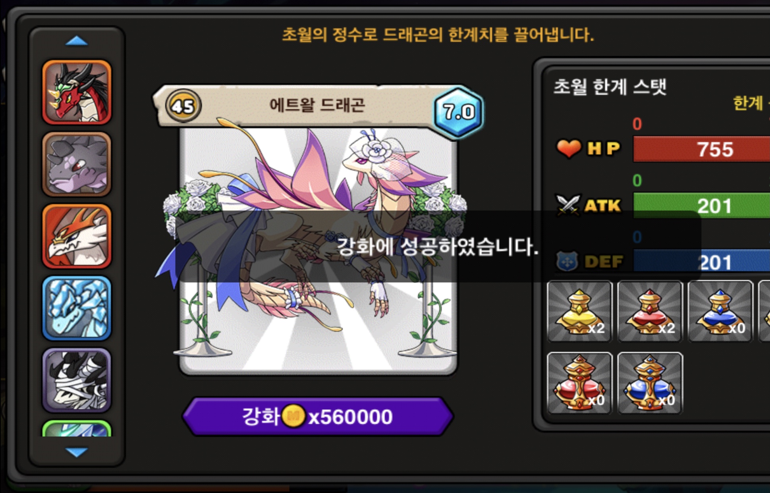Screen dimensions: 770x493
Task: Select the partially visible green-framed dragon
Action: click(77, 429)
